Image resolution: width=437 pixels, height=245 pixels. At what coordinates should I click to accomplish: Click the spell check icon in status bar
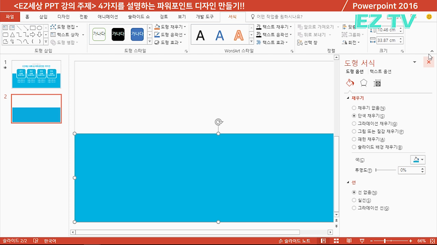pyautogui.click(x=36, y=241)
